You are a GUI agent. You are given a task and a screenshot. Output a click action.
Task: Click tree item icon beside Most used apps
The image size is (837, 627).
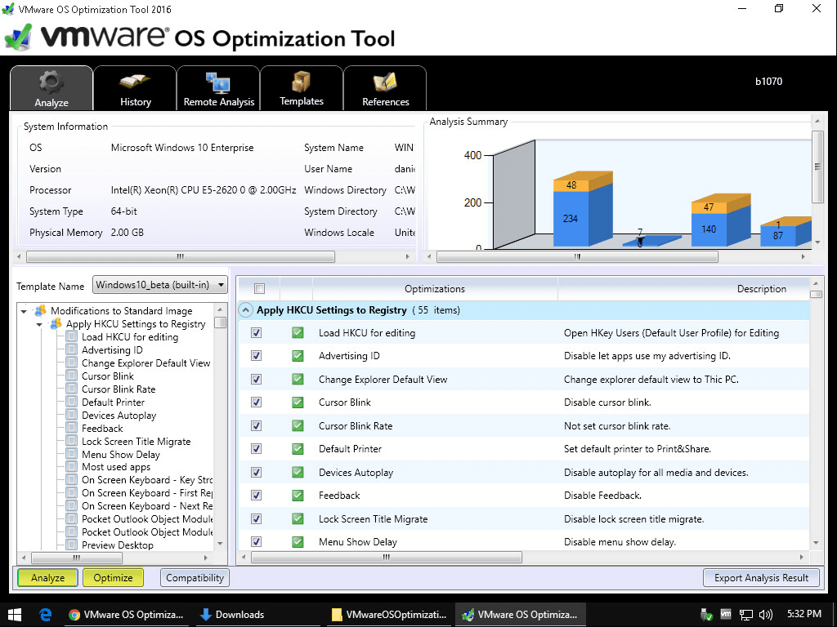72,467
